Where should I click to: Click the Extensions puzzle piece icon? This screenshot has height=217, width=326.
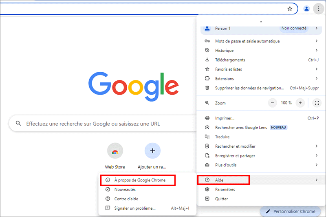pos(207,78)
